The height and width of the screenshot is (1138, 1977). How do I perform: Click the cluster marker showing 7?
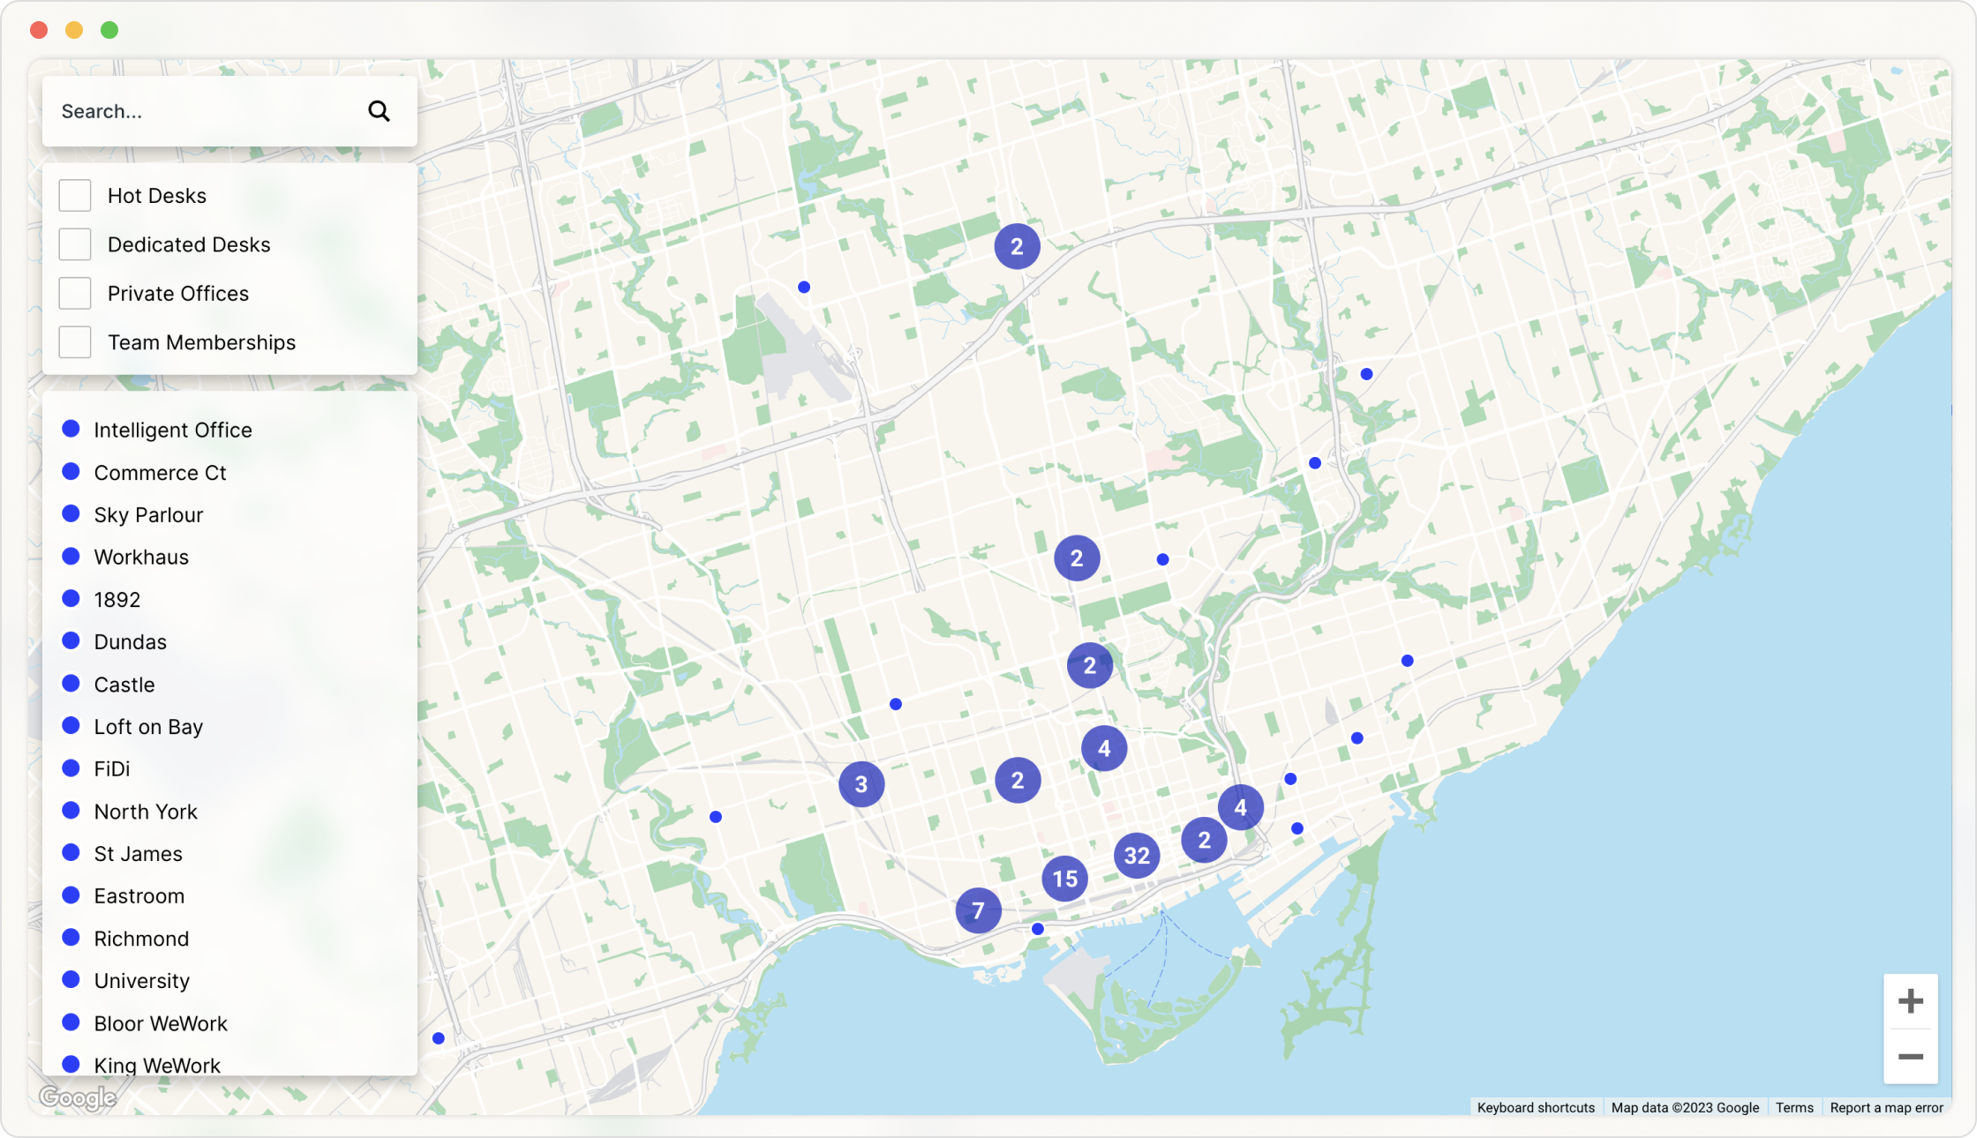978,910
